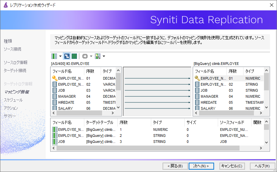Click the EMPLOYEE_NU... source field cell
Viewport: 277px width, 172px height.
click(234, 130)
